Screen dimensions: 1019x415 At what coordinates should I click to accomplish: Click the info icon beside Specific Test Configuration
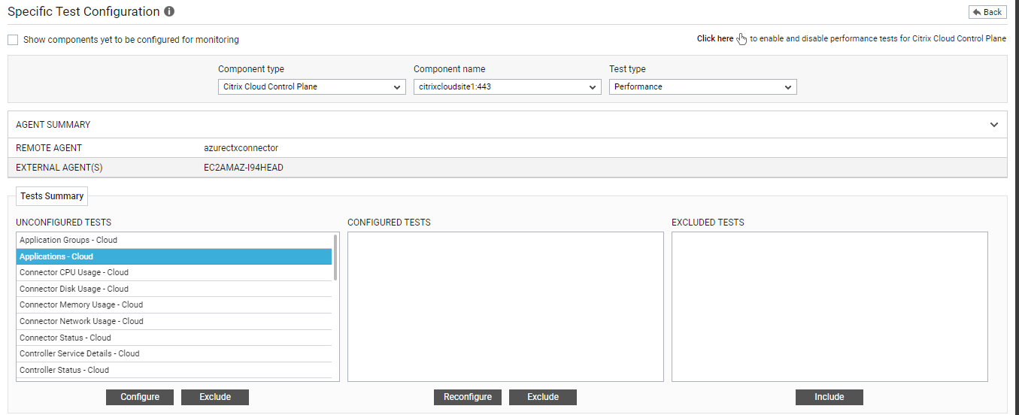[169, 12]
